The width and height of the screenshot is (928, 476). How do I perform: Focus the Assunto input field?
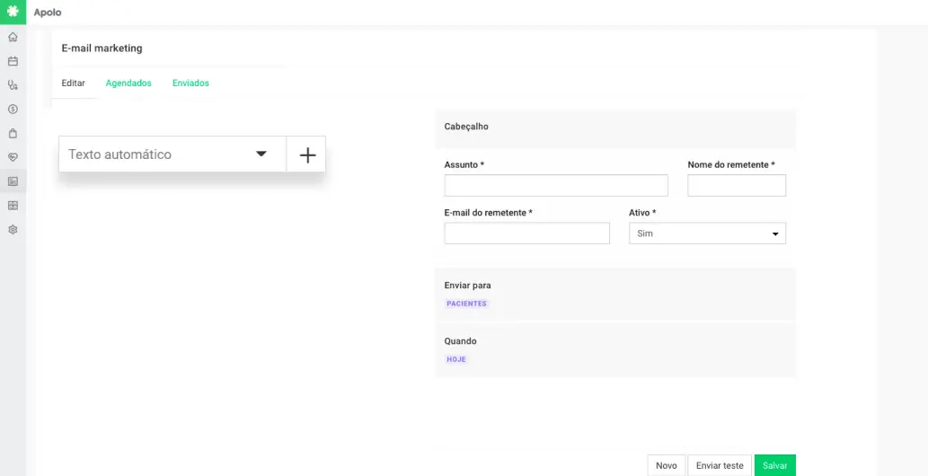[556, 185]
